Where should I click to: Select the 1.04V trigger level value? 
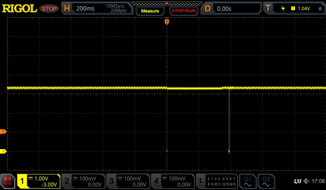[304, 9]
